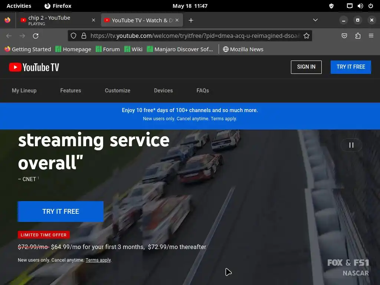Open Wiki bookmark
This screenshot has width=380, height=285.
[x=133, y=49]
